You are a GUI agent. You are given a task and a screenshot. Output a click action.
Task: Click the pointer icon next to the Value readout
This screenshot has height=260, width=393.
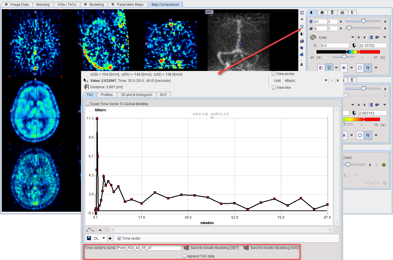point(86,80)
